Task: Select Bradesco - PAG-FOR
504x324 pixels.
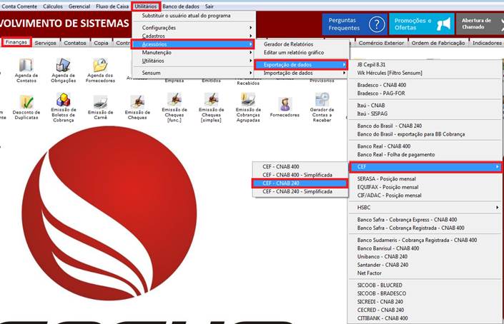Action: pos(425,93)
